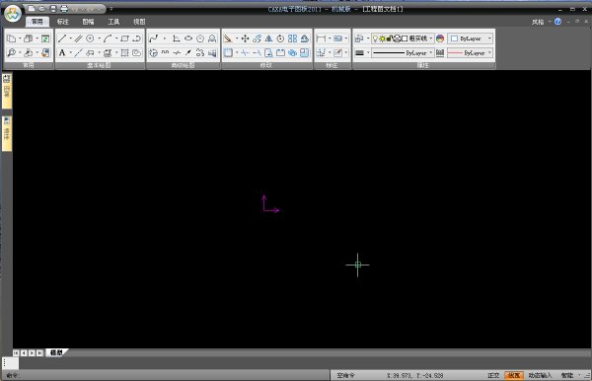Select the Model sheet tab
592x381 pixels.
tap(56, 352)
